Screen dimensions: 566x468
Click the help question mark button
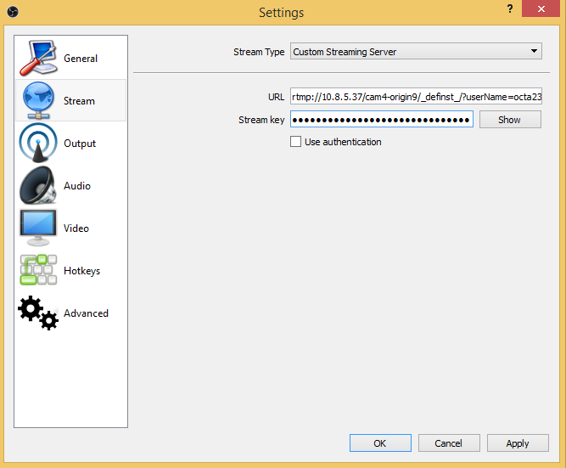[510, 8]
